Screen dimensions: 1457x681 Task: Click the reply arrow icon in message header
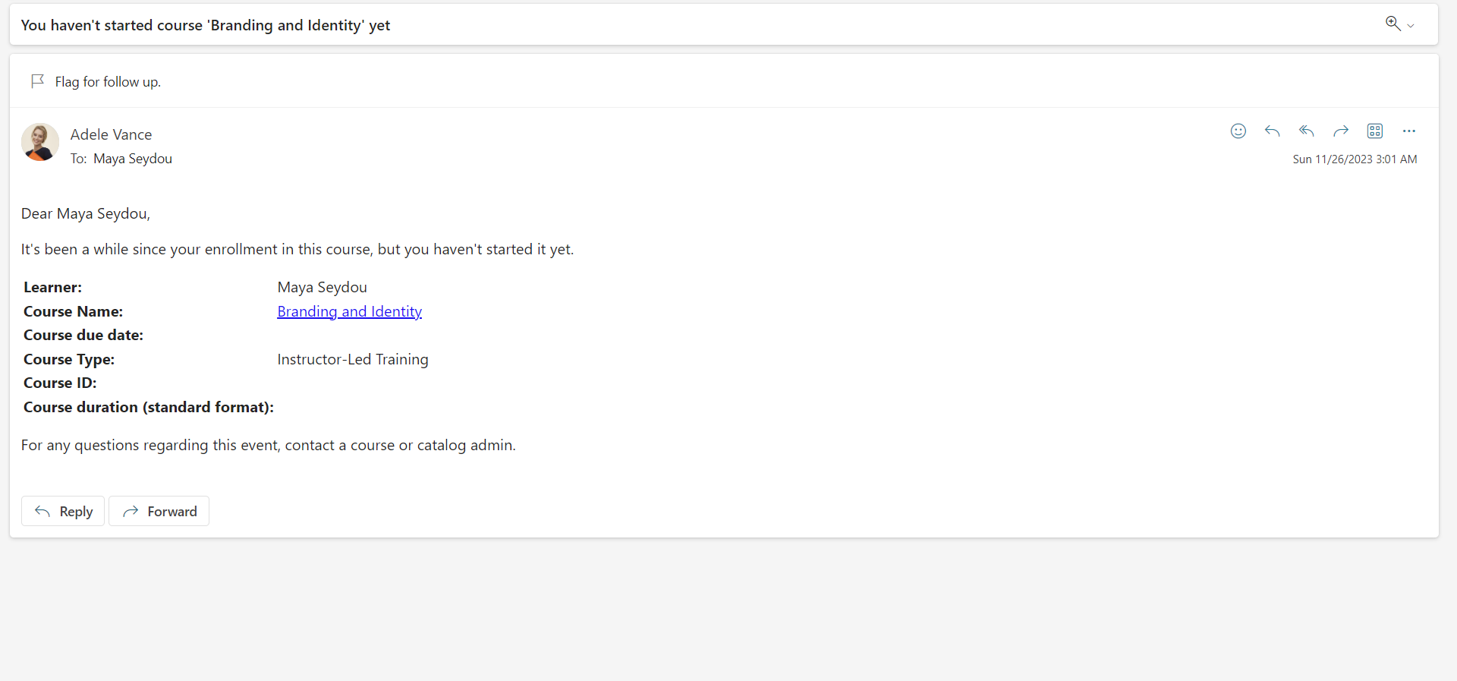click(x=1272, y=131)
